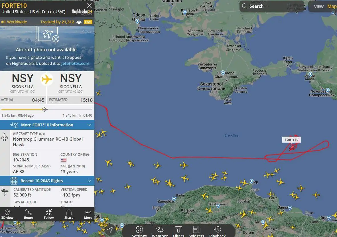Image resolution: width=337 pixels, height=237 pixels.
Task: Switch to the Map view tab
Action: point(332,7)
